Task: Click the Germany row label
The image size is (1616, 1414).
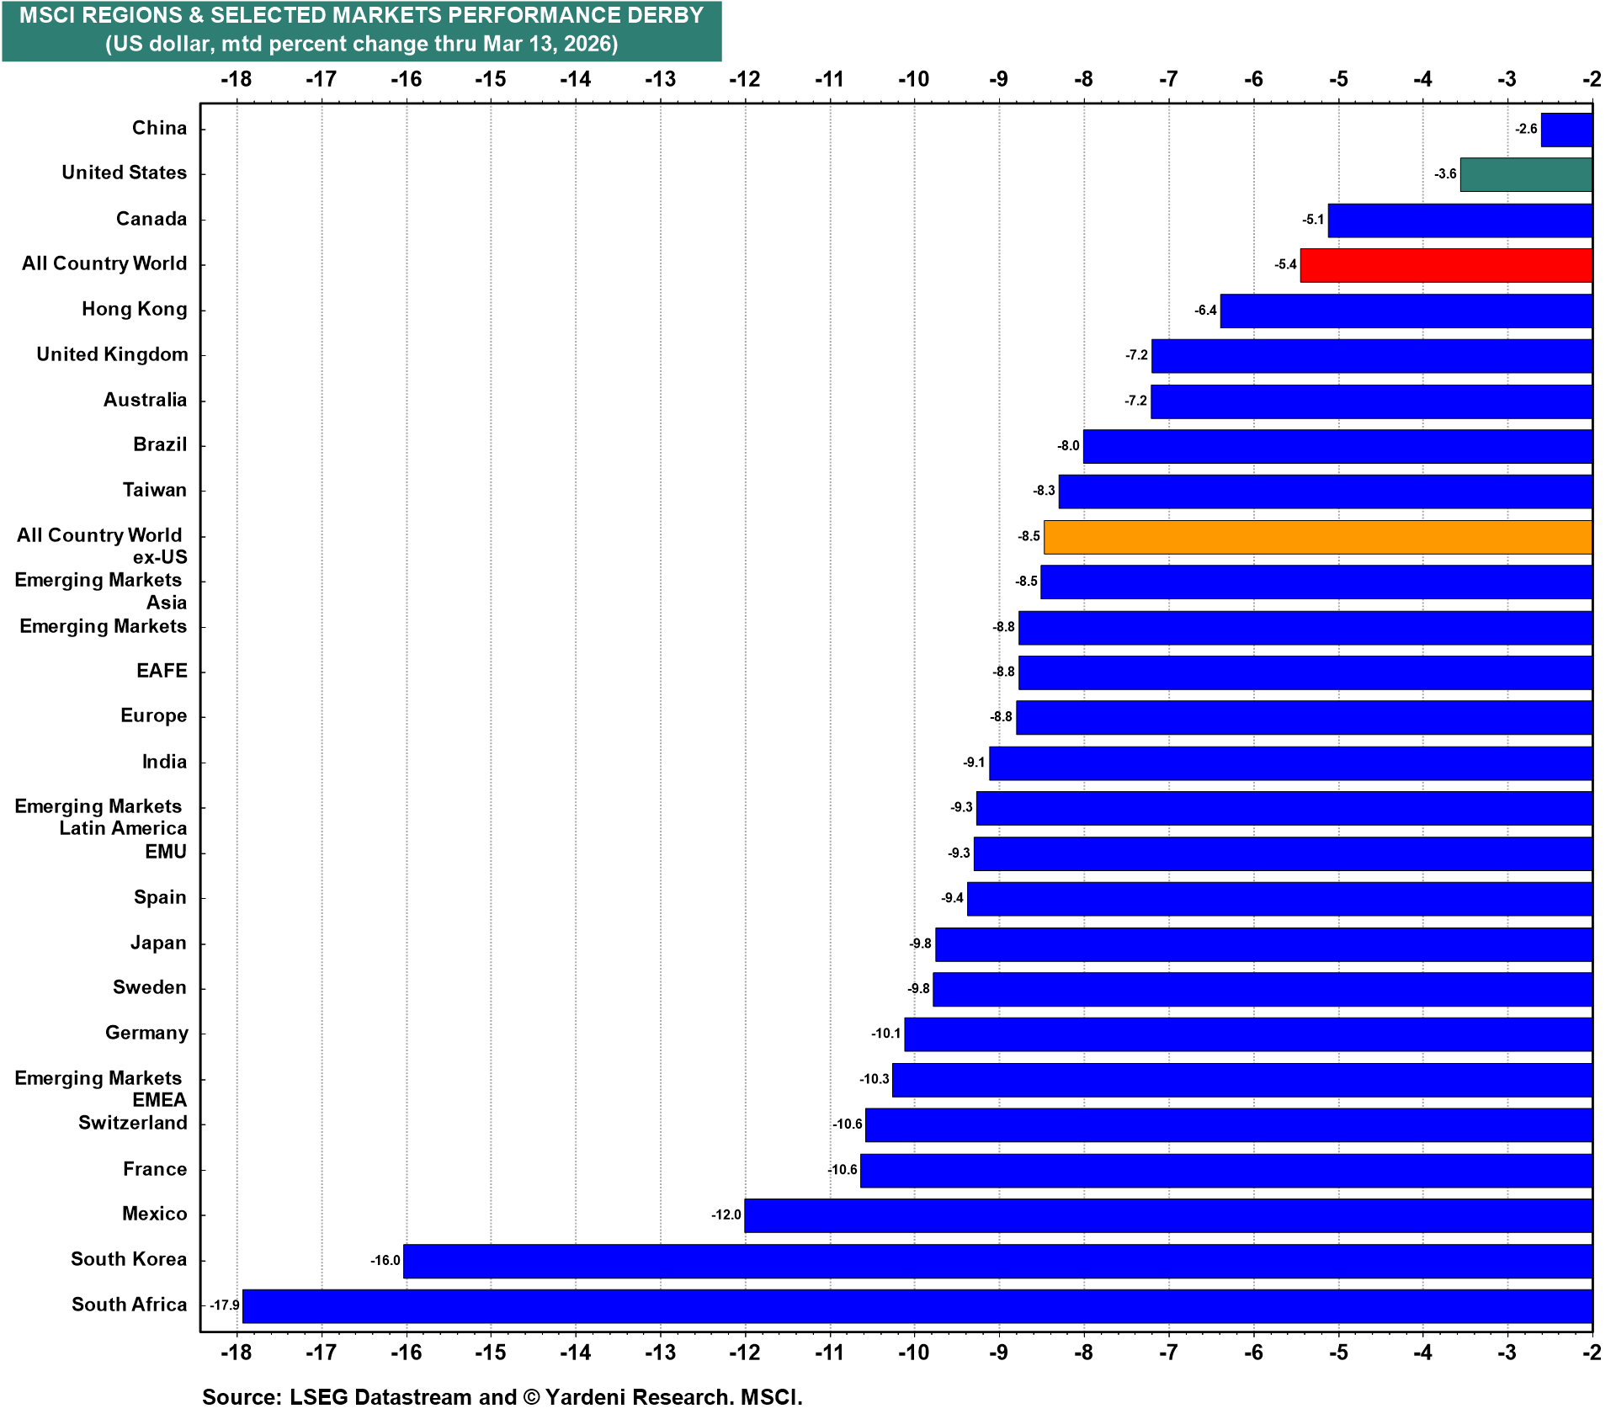Action: (x=146, y=1033)
